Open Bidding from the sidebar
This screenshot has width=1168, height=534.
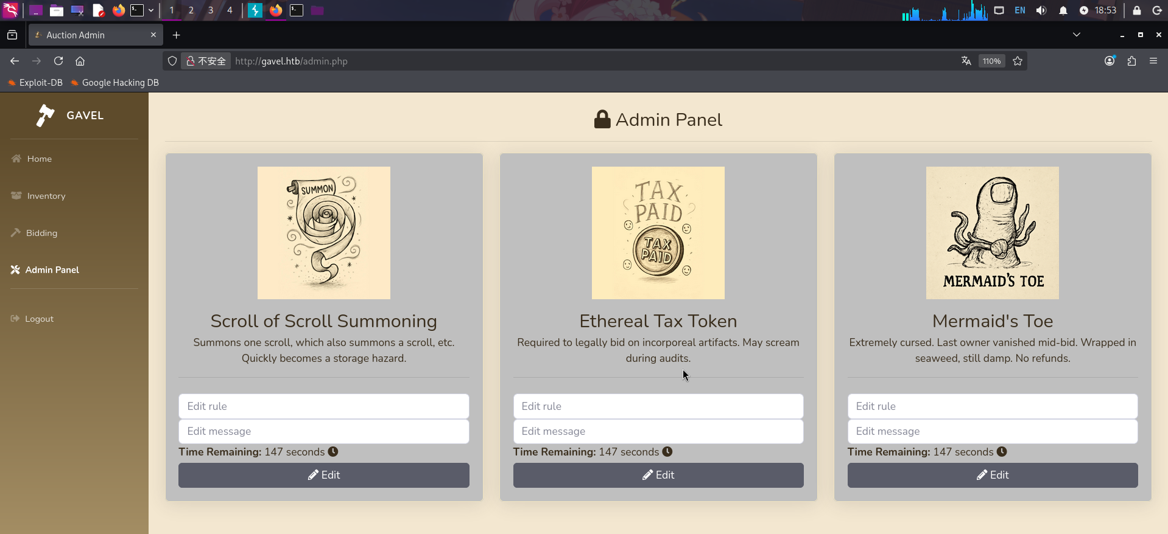41,233
